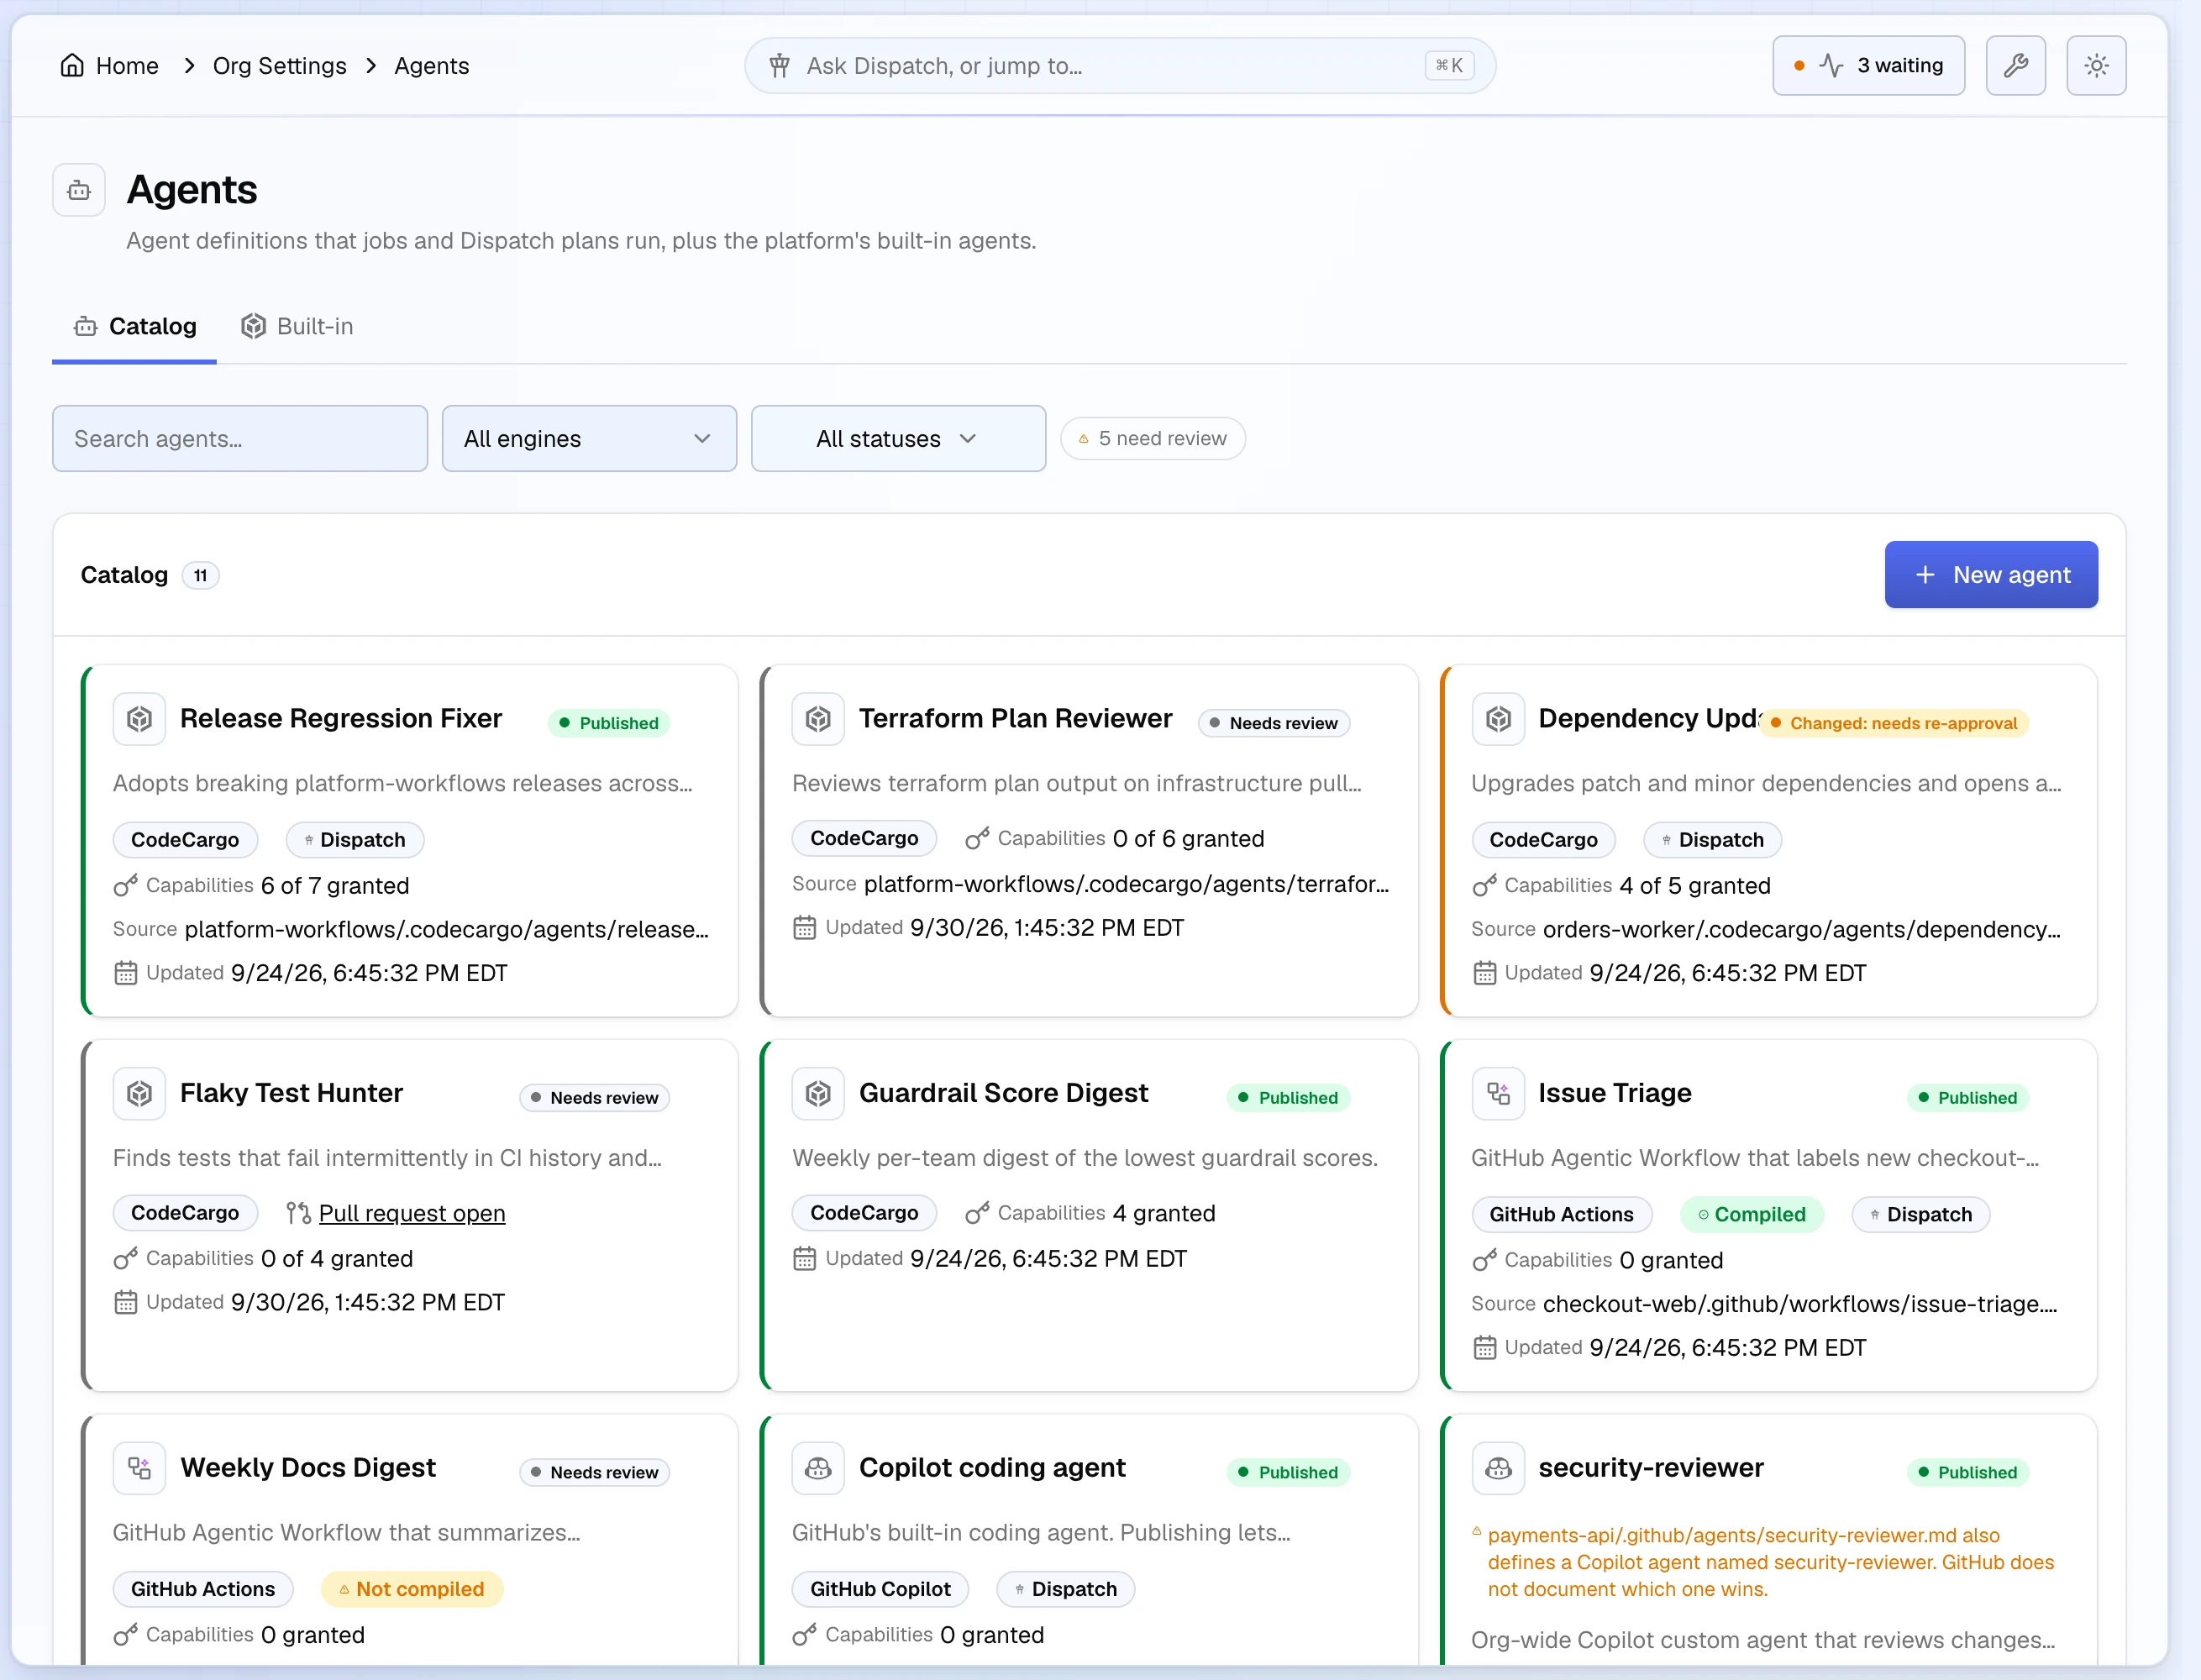Click Dispatch chip on Copilot coding agent

[x=1066, y=1589]
